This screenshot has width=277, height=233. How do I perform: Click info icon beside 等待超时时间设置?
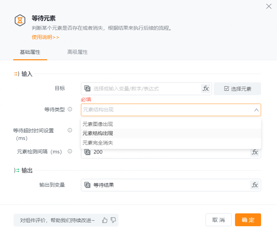click(x=70, y=130)
